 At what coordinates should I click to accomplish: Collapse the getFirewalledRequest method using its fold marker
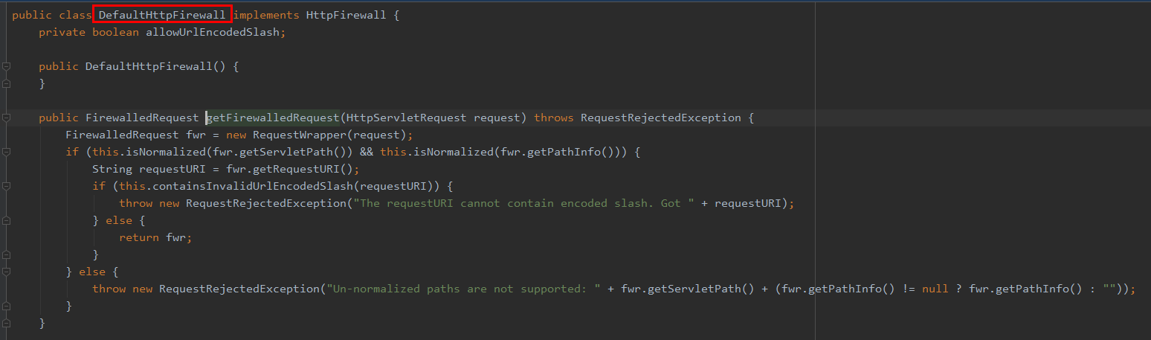pyautogui.click(x=7, y=118)
